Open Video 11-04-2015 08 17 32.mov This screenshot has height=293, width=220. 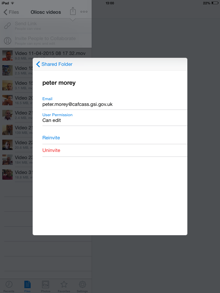(50, 55)
